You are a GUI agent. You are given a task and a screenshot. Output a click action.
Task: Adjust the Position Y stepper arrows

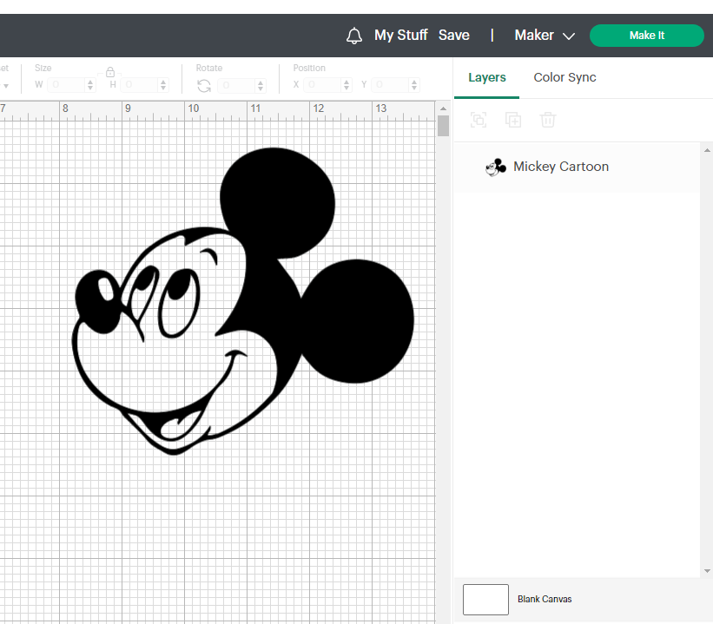pyautogui.click(x=413, y=84)
